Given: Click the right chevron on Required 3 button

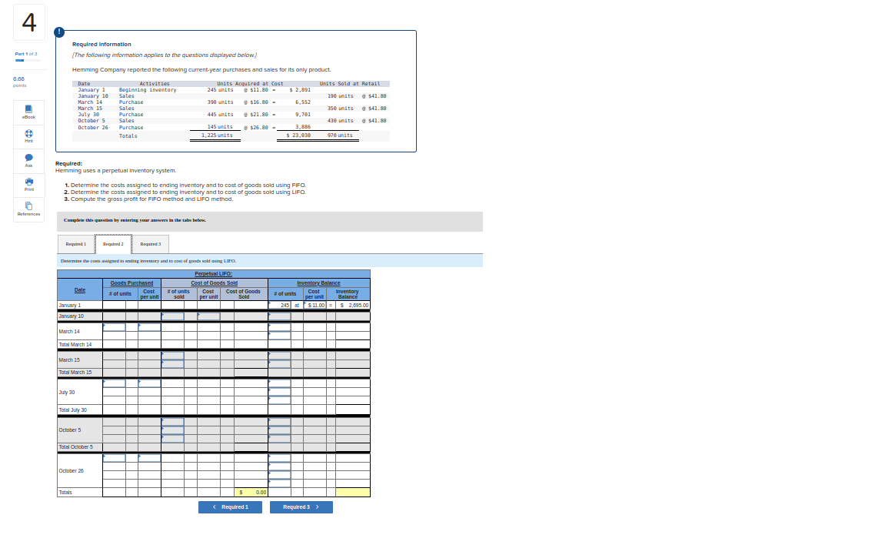Looking at the screenshot, I should (x=318, y=507).
